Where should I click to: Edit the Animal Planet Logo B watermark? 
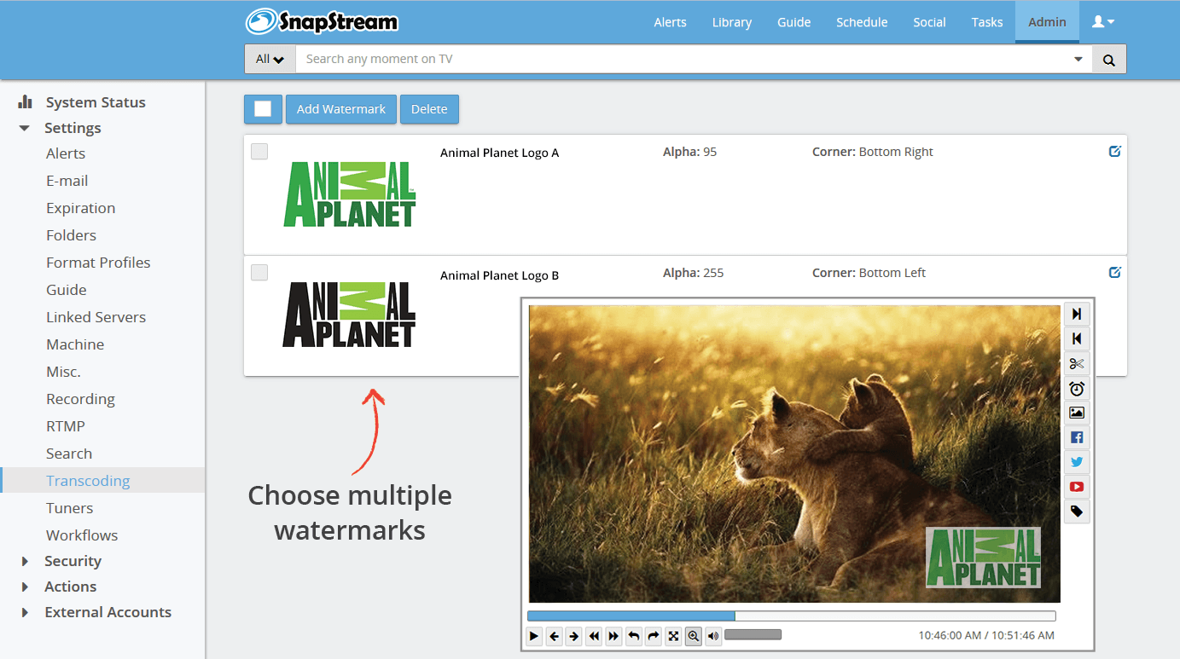pyautogui.click(x=1114, y=273)
